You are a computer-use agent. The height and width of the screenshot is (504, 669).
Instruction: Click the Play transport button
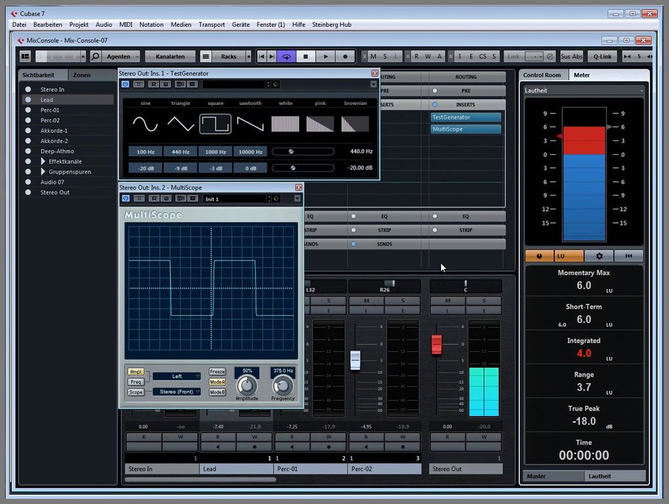point(326,56)
